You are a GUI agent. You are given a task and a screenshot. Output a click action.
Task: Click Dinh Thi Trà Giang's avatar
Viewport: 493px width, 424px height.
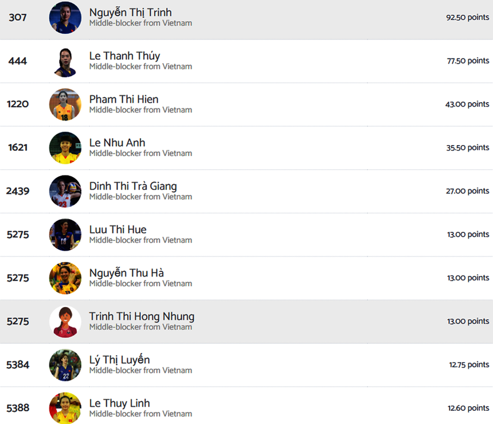coord(65,192)
